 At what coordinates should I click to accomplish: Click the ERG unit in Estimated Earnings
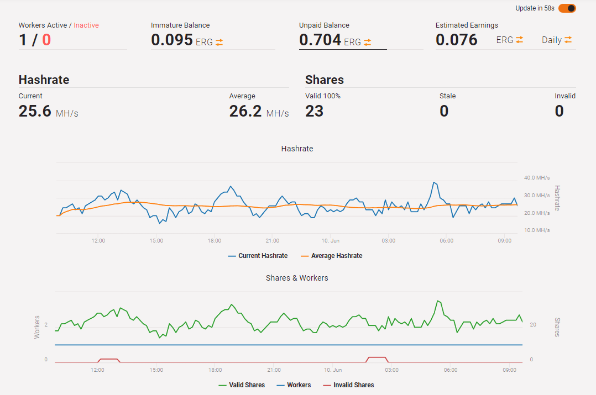[504, 40]
